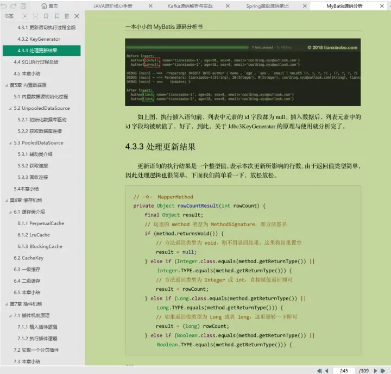Go to 4.4 SQL执行过程总结
Viewport: 391px width, 374px height.
(36, 62)
